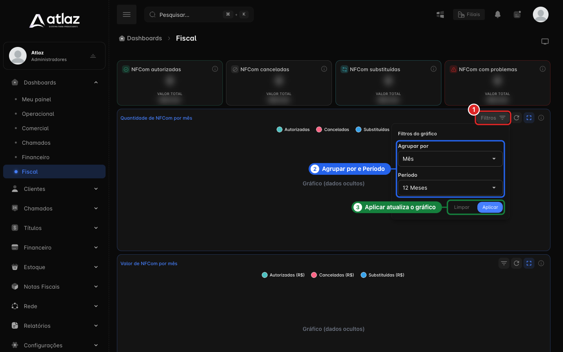Image resolution: width=563 pixels, height=352 pixels.
Task: Expand the Títulos sidebar section
Action: [54, 228]
